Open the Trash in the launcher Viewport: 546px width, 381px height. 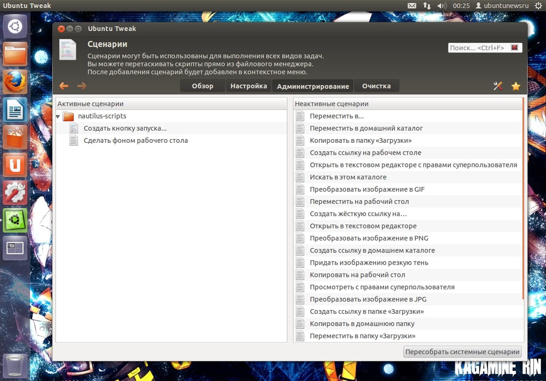pos(15,365)
